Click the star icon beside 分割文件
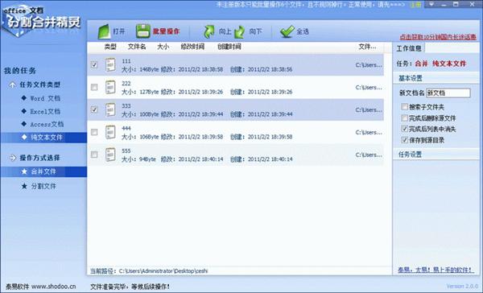The width and height of the screenshot is (483, 293). pos(24,186)
